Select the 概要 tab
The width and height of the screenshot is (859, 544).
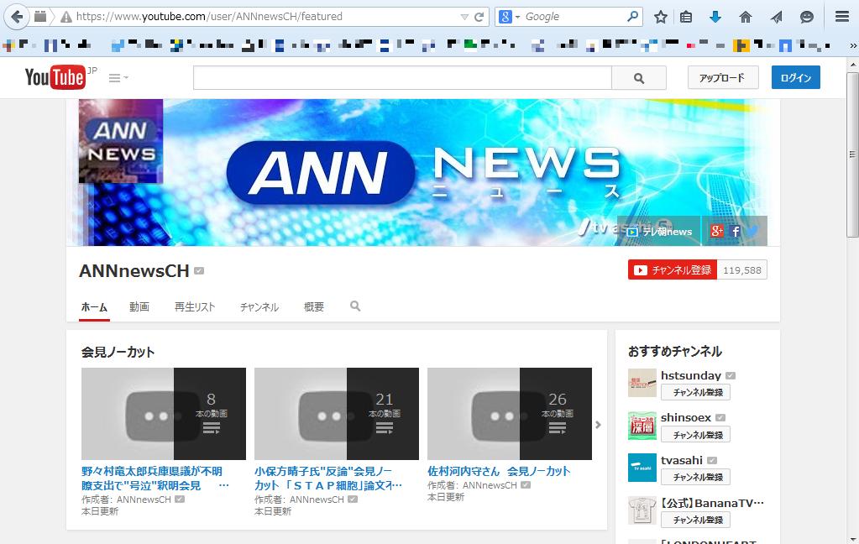[314, 306]
